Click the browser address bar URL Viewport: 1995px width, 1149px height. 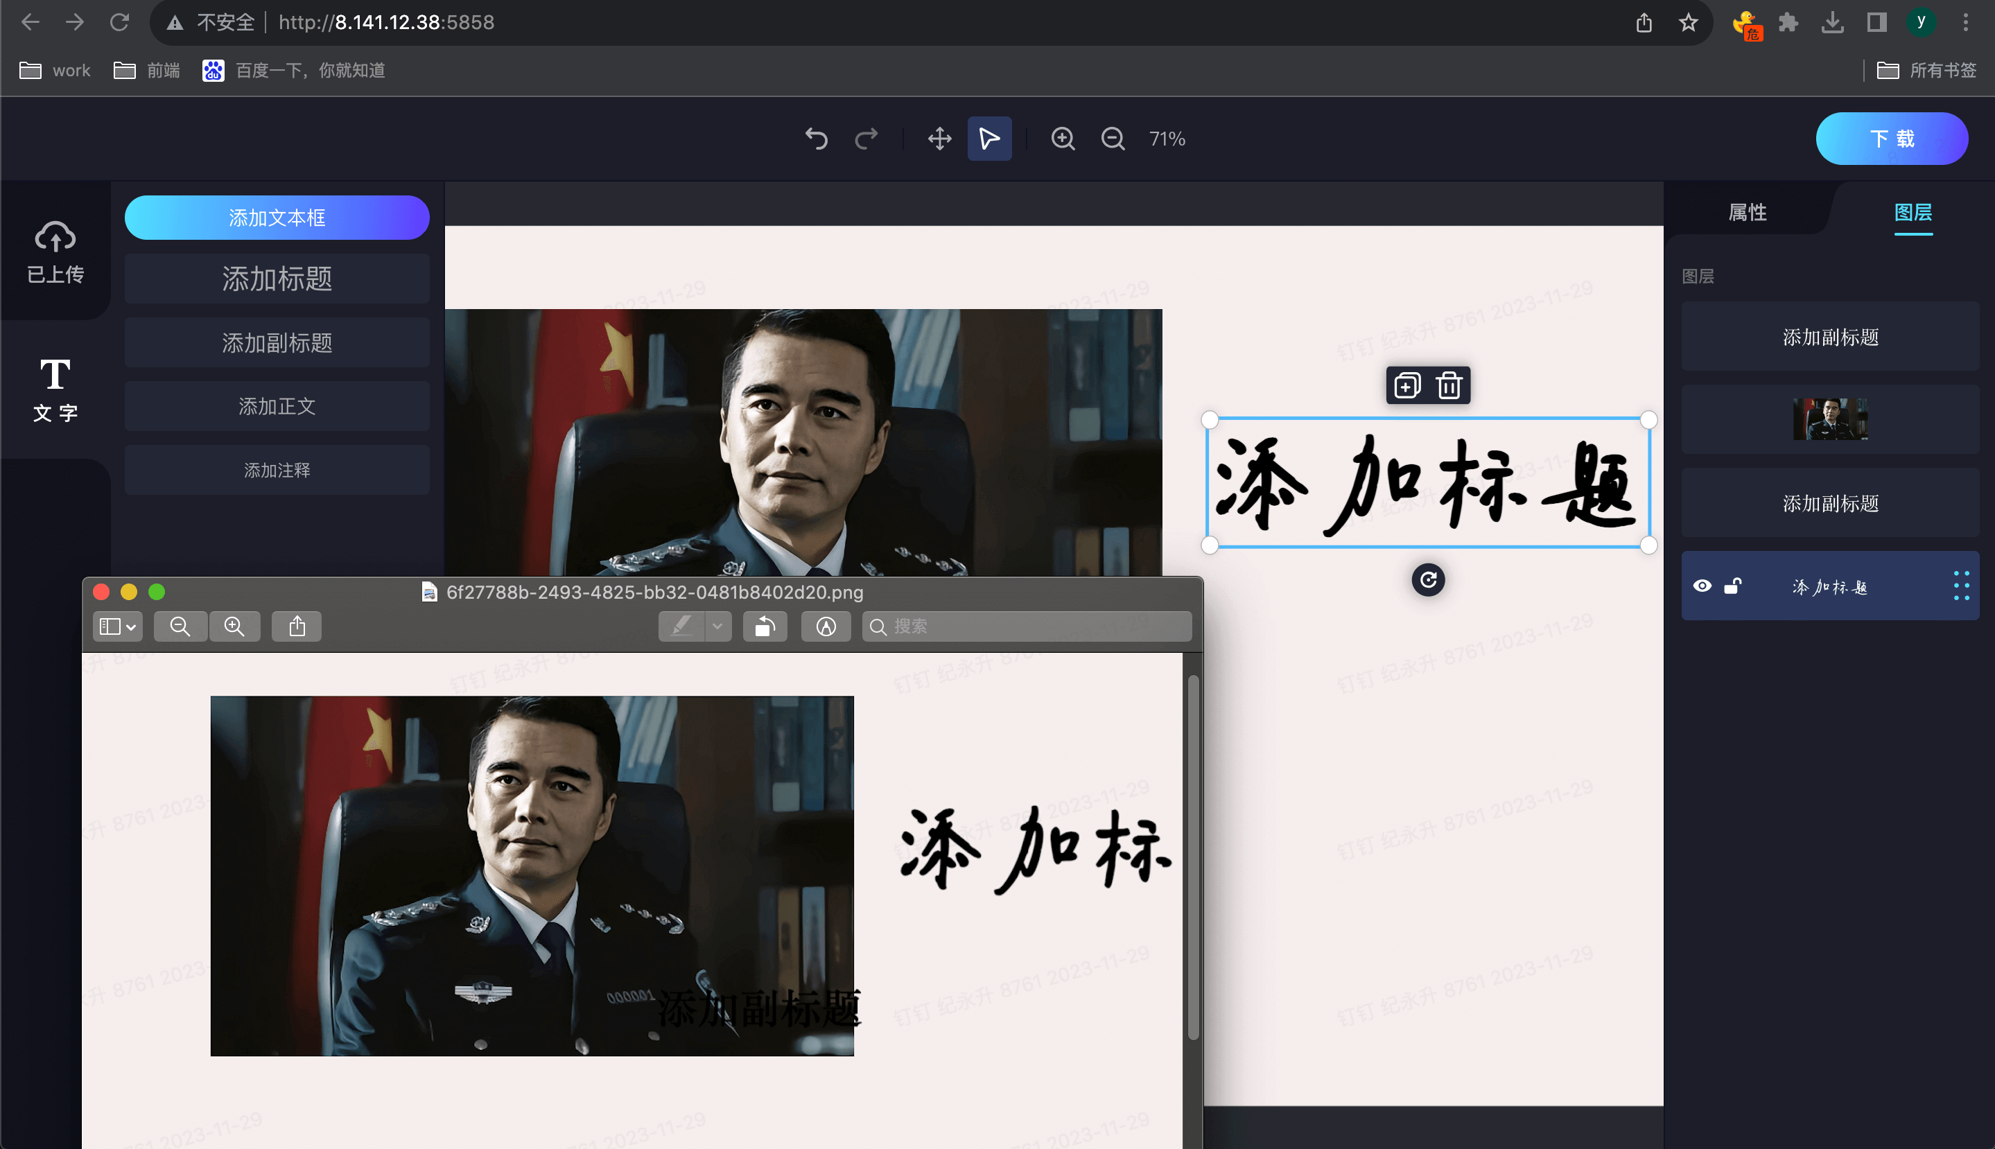click(x=387, y=22)
